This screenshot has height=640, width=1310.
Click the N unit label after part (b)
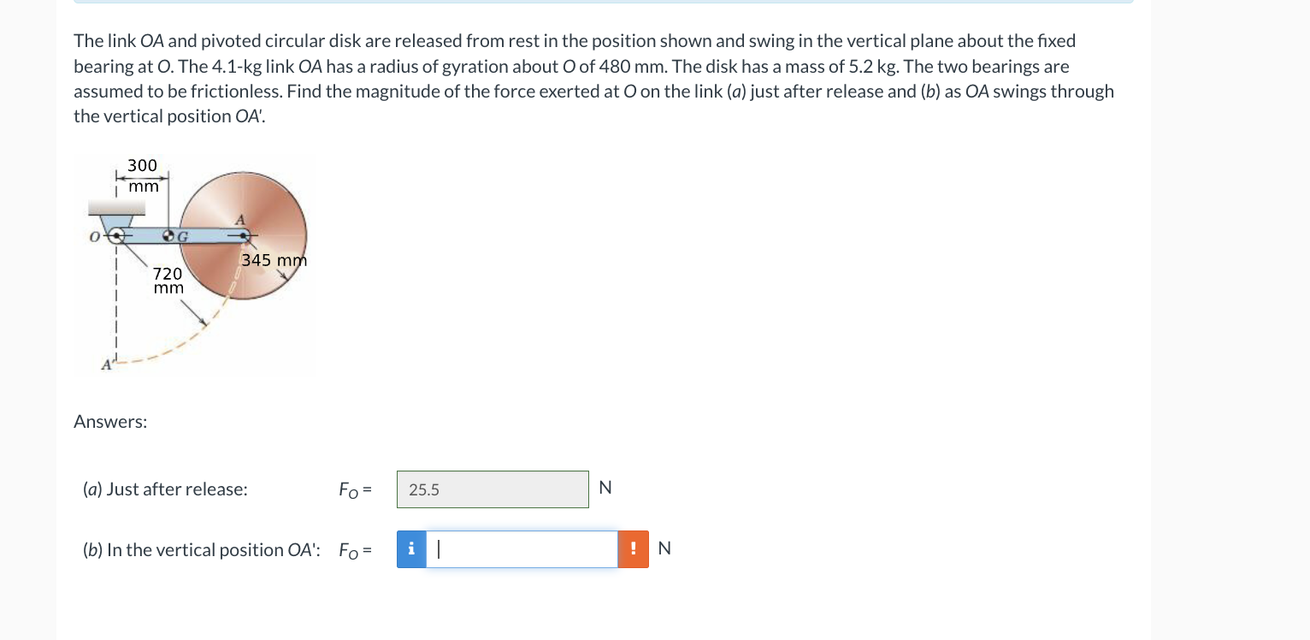click(x=664, y=548)
